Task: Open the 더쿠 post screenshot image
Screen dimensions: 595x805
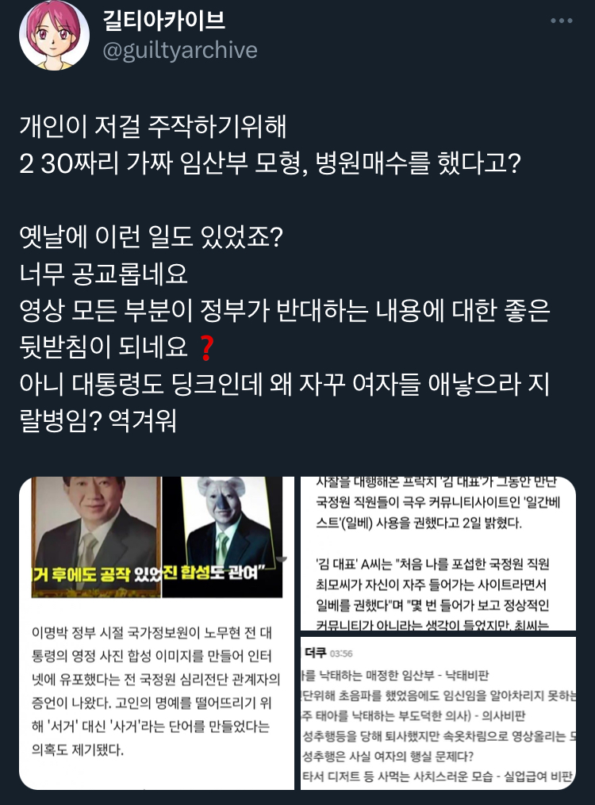Action: coord(438,713)
